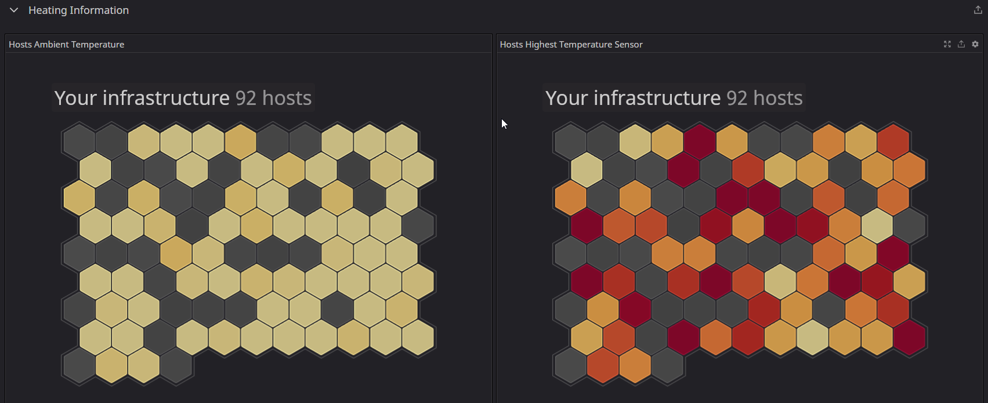The height and width of the screenshot is (403, 988).
Task: Select darker gold hexagon in Ambient map's top row
Action: [240, 142]
